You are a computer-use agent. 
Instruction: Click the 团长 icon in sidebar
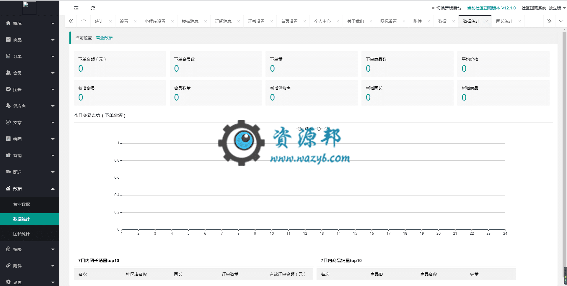pyautogui.click(x=8, y=89)
